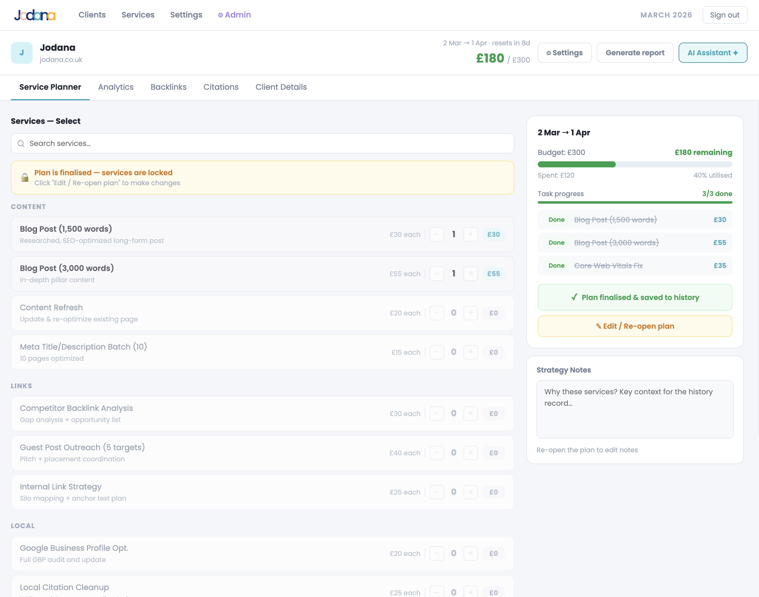Screen dimensions: 759x597
Task: Increase Guest Post Outreach quantity
Action: coord(470,453)
